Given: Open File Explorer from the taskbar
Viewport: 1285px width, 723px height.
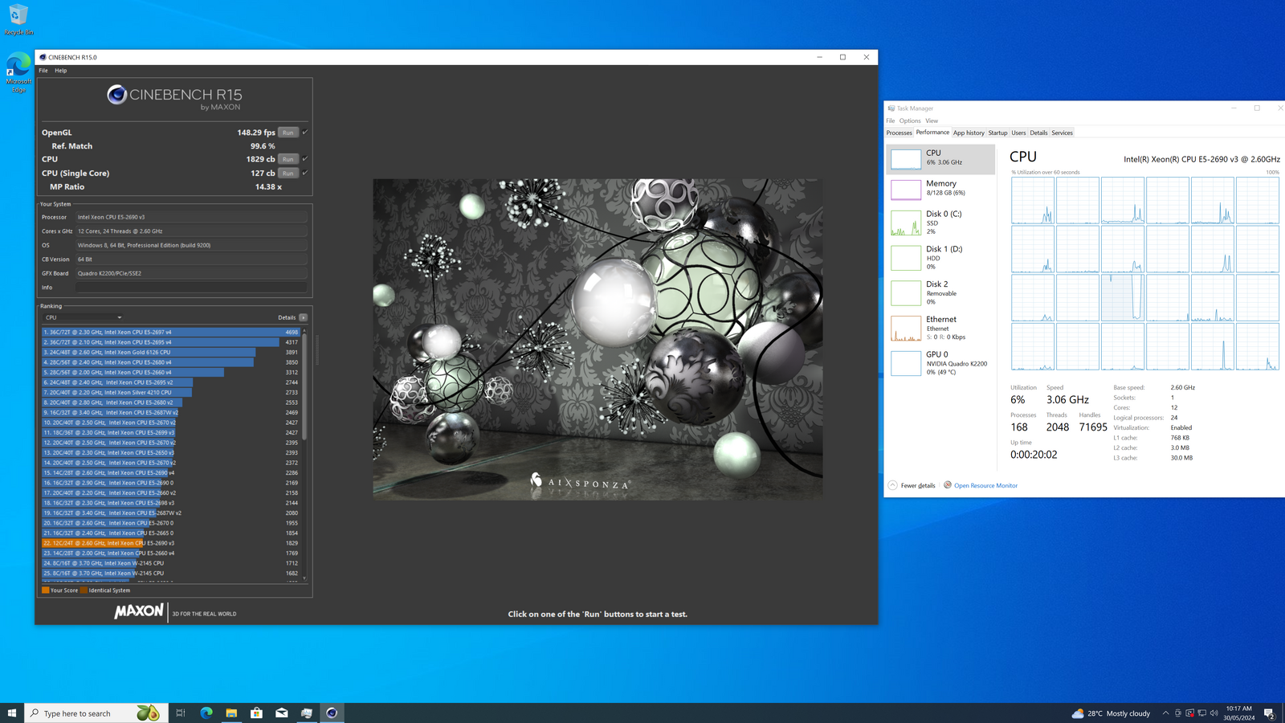Looking at the screenshot, I should point(231,713).
